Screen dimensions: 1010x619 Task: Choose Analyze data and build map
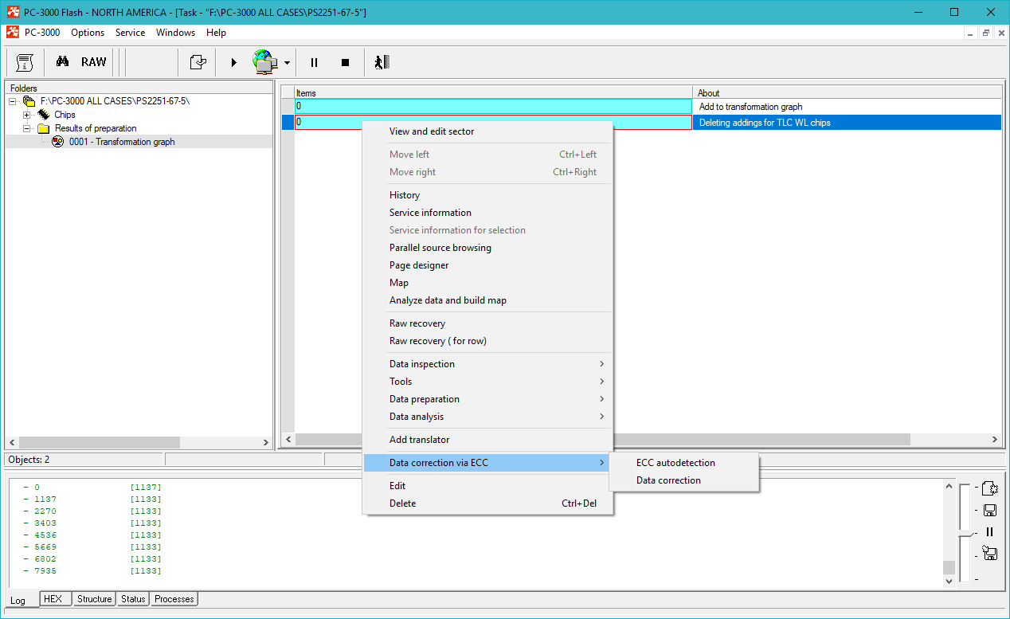click(487, 300)
